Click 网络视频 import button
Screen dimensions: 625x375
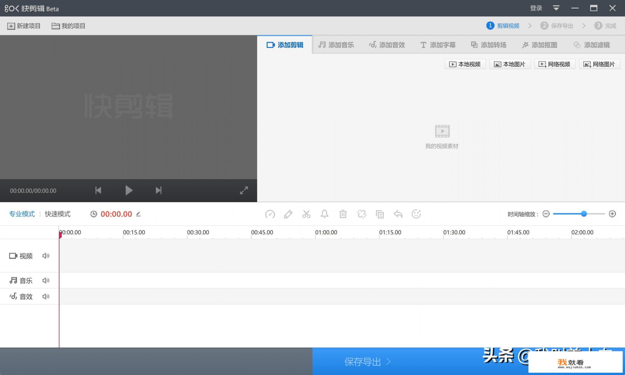coord(555,64)
